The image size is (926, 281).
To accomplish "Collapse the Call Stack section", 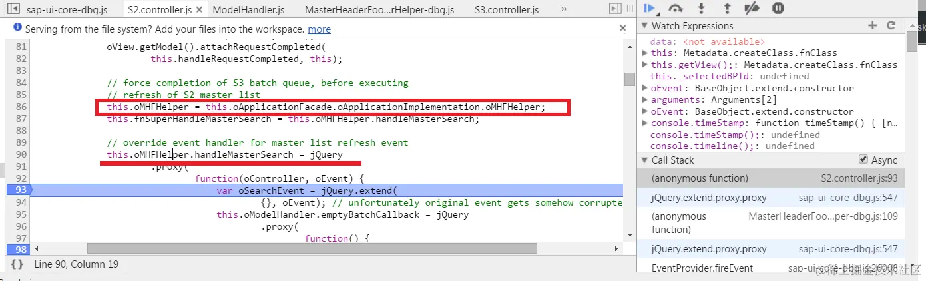I will (x=644, y=160).
